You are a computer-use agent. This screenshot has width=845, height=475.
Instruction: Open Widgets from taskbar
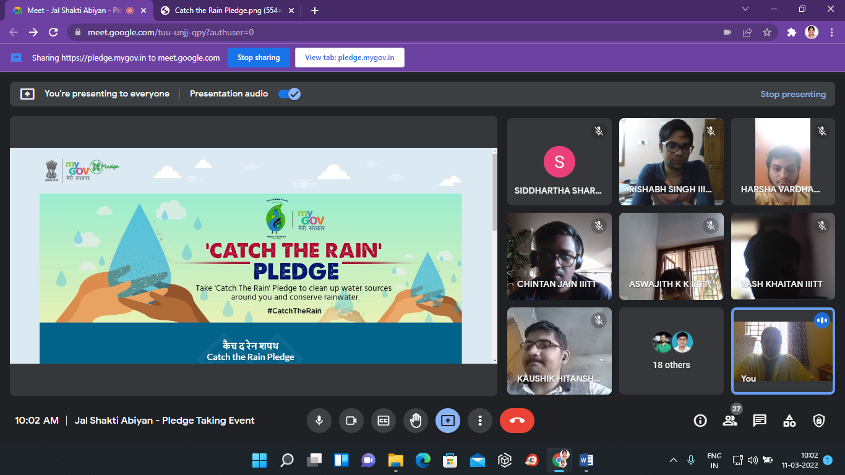[341, 460]
